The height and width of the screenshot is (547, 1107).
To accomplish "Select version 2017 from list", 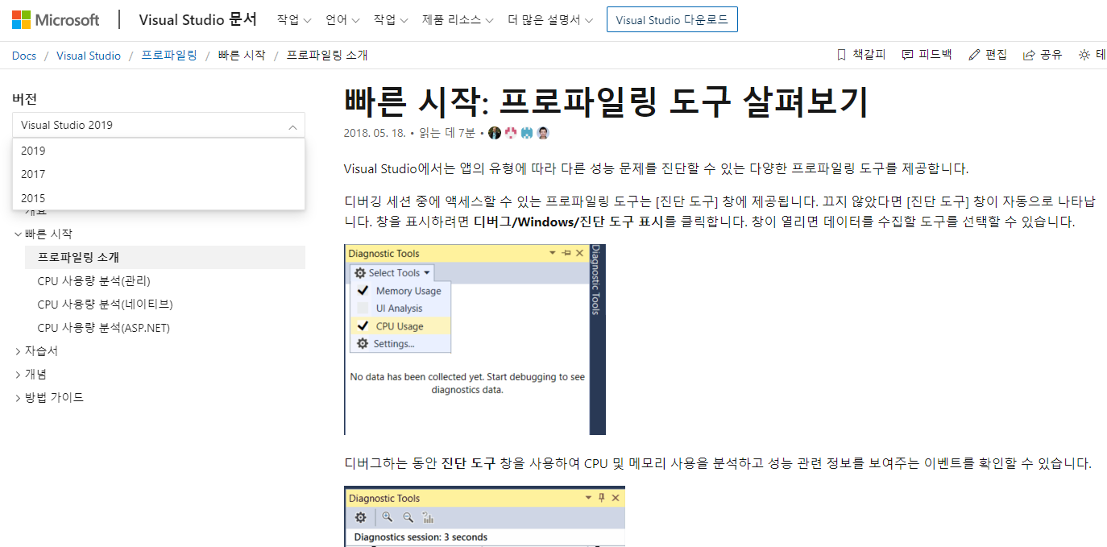I will [159, 174].
